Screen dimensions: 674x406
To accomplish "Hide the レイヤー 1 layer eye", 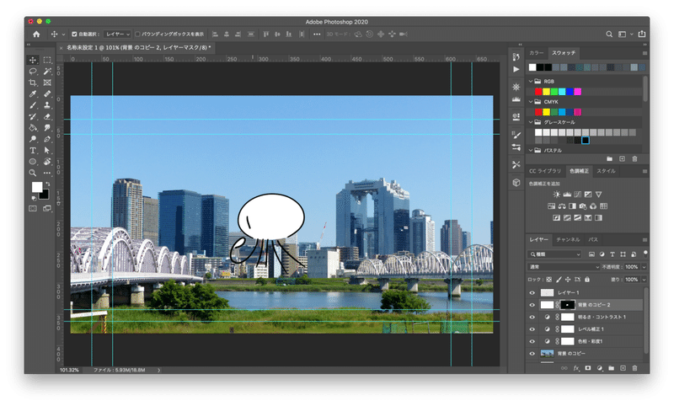I will pyautogui.click(x=532, y=292).
